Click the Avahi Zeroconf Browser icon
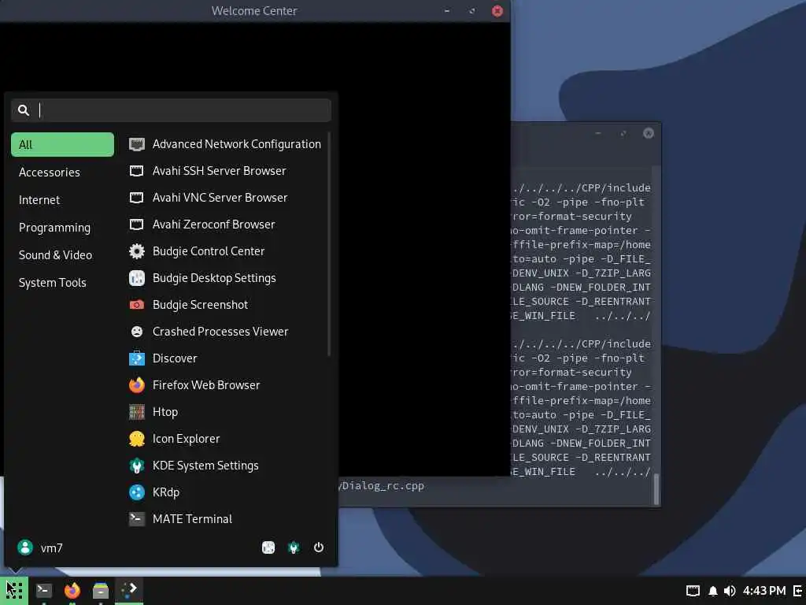The width and height of the screenshot is (806, 605). [x=137, y=225]
